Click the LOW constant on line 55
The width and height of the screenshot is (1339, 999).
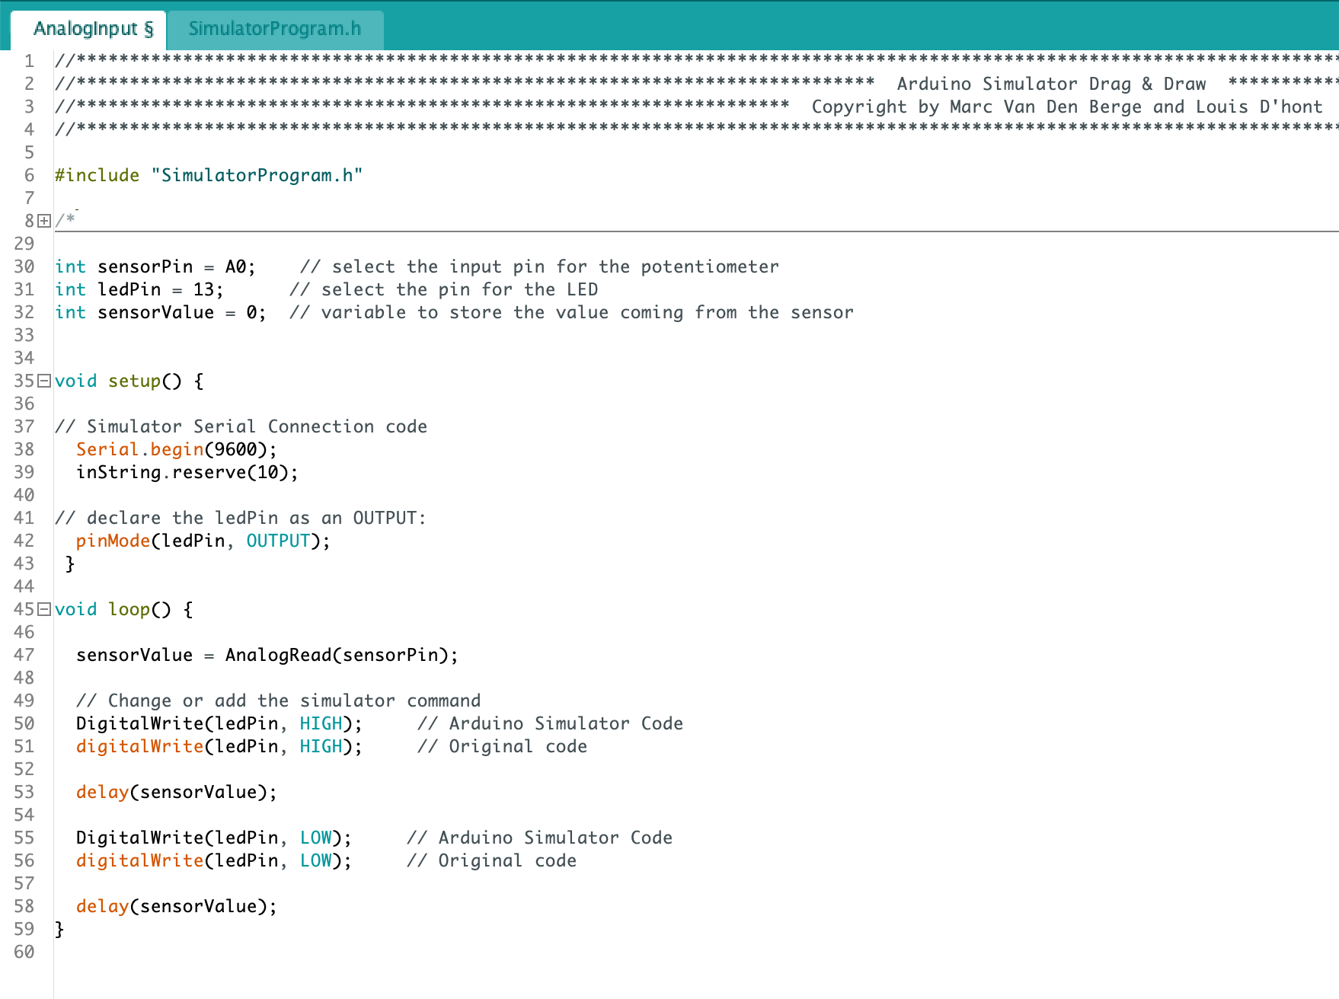pos(315,837)
